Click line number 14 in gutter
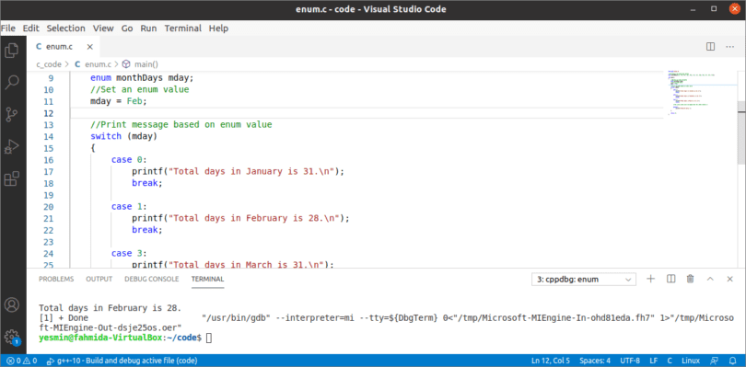This screenshot has width=746, height=367. 49,136
